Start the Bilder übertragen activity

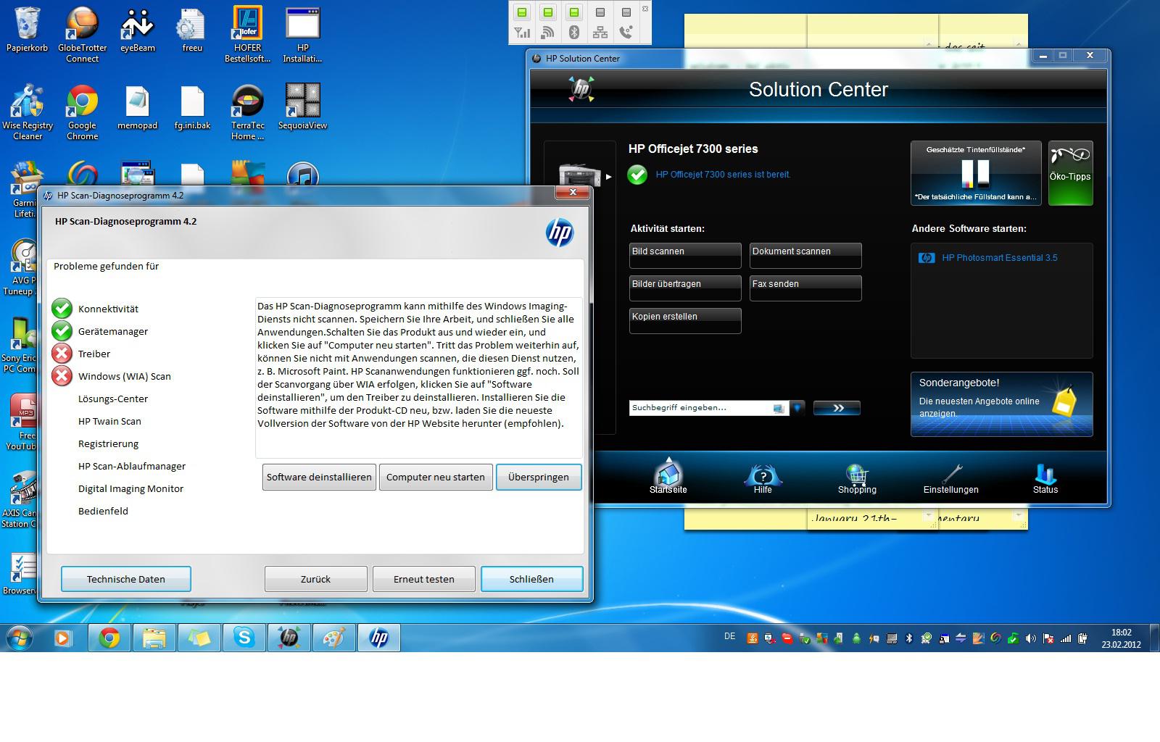point(685,288)
